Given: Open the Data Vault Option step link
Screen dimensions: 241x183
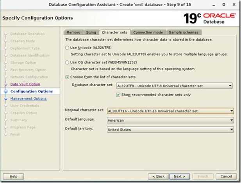Looking at the screenshot, I should click(x=25, y=84).
